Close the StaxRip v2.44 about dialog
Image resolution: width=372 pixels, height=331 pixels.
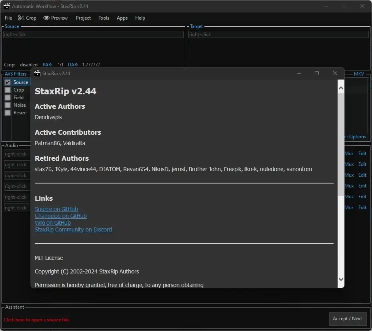335,73
